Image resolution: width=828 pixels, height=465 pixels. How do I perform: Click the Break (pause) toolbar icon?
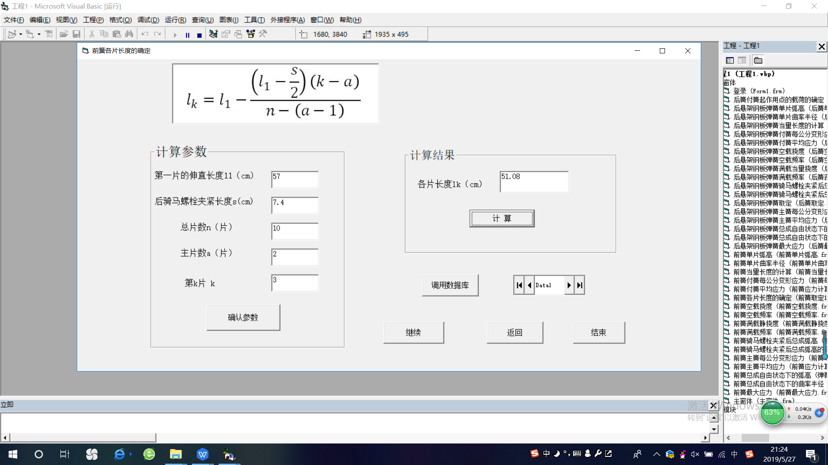coord(188,35)
